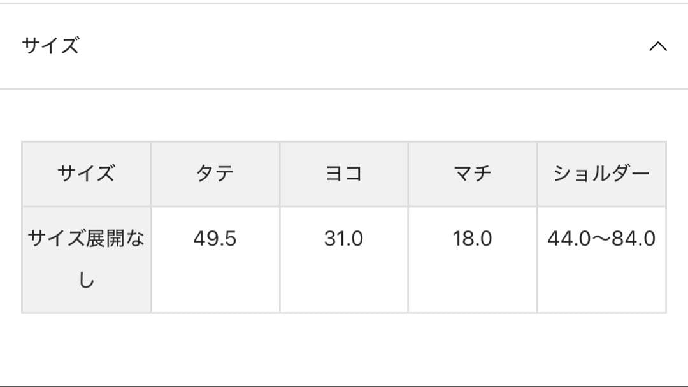Select the マチ column header
The width and height of the screenshot is (688, 387).
click(473, 173)
